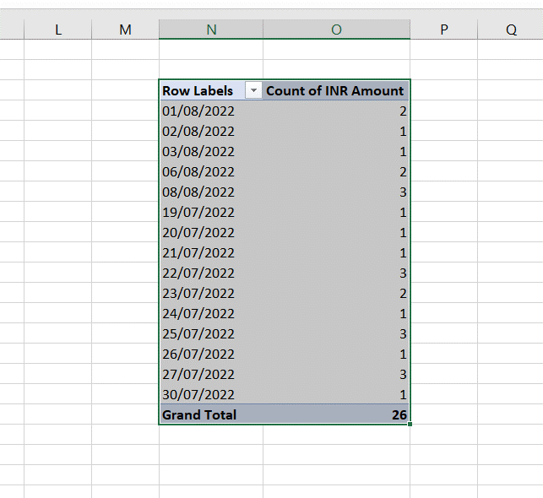Image resolution: width=543 pixels, height=498 pixels.
Task: Select column M header
Action: [125, 30]
